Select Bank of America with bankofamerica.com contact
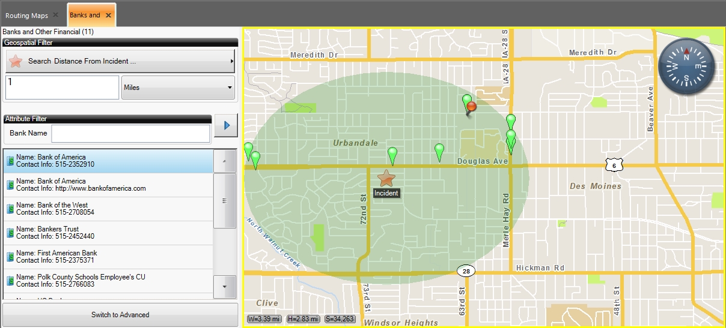The height and width of the screenshot is (328, 726). click(x=108, y=185)
